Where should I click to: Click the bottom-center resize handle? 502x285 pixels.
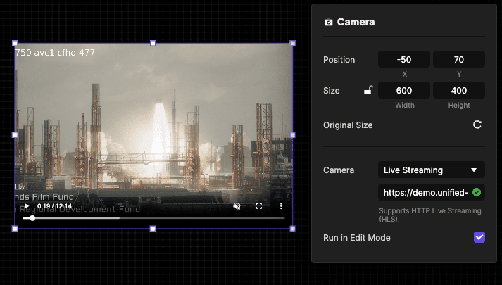153,229
